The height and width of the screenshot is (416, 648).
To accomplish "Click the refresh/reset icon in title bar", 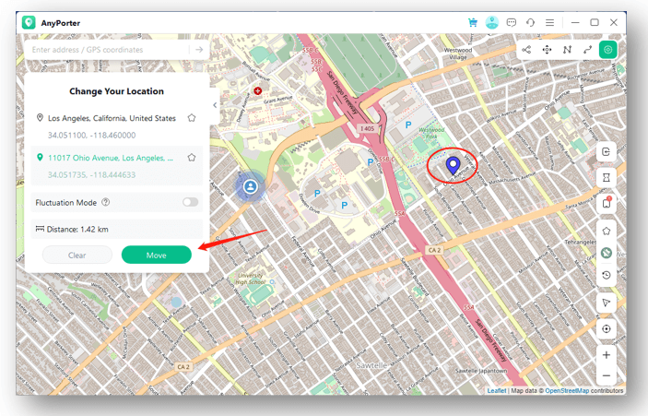I will [x=530, y=23].
